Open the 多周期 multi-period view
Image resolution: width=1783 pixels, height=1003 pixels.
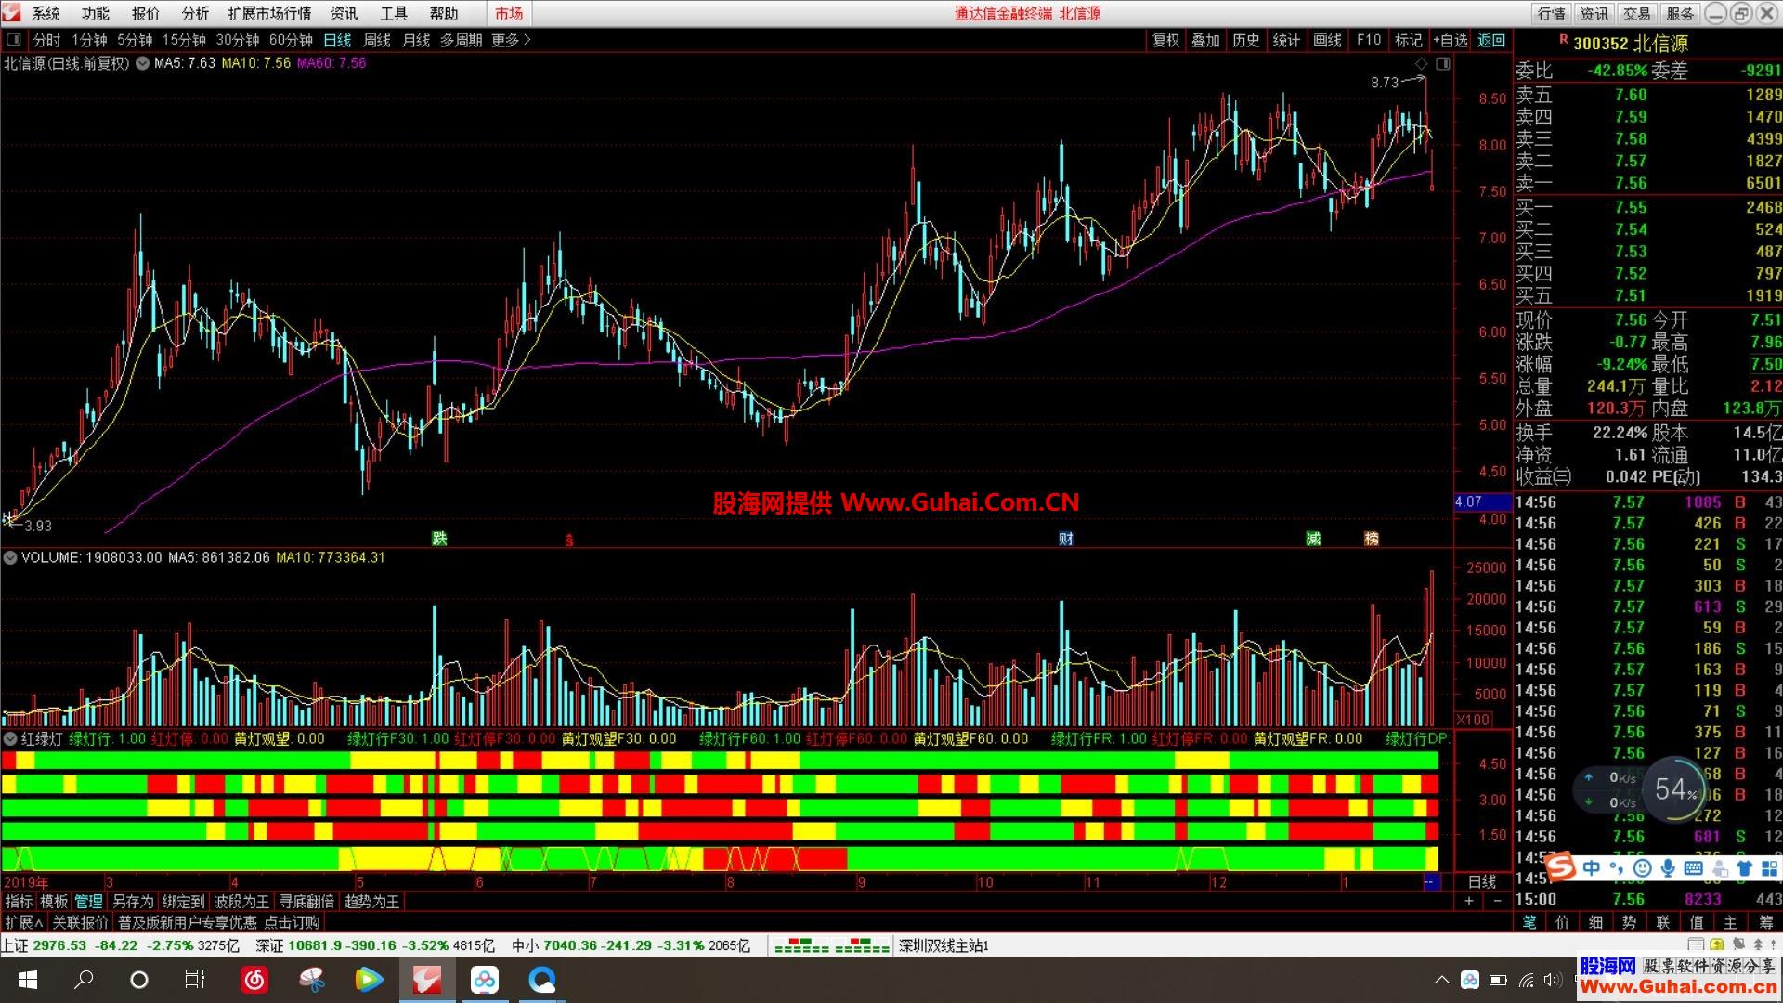[461, 40]
